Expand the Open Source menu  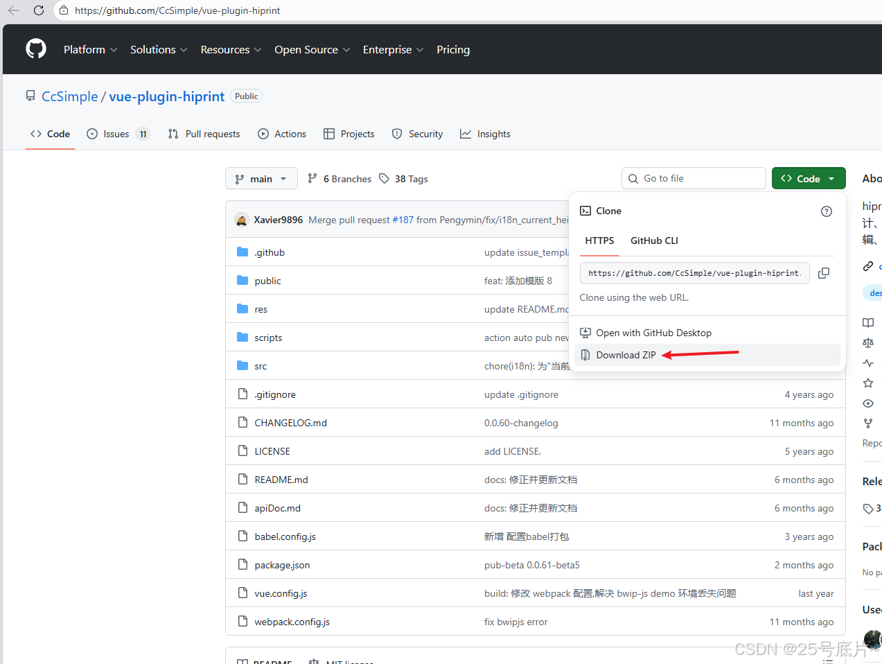[312, 50]
